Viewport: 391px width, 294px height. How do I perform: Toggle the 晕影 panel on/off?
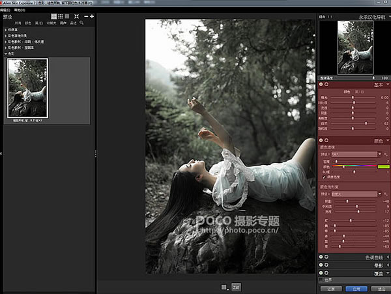[321, 265]
